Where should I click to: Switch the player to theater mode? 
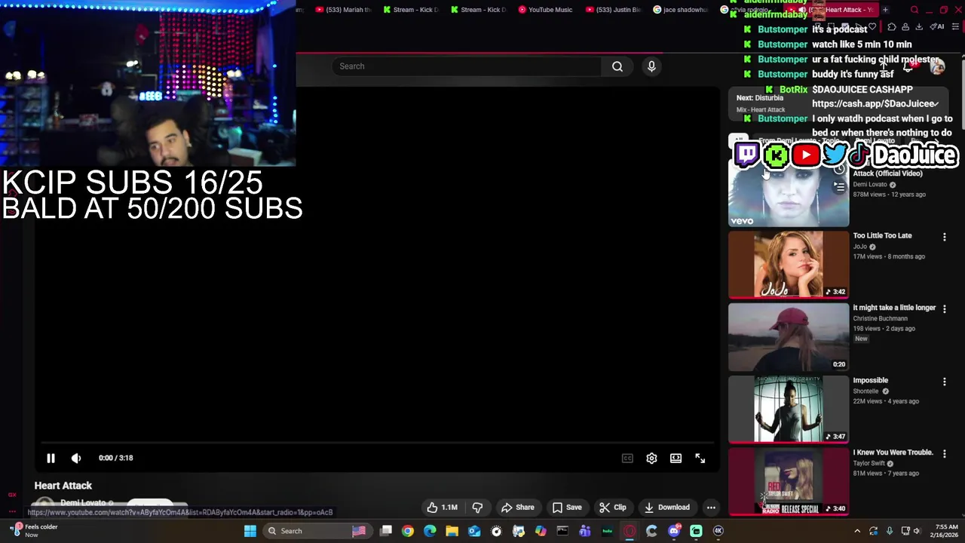(675, 458)
